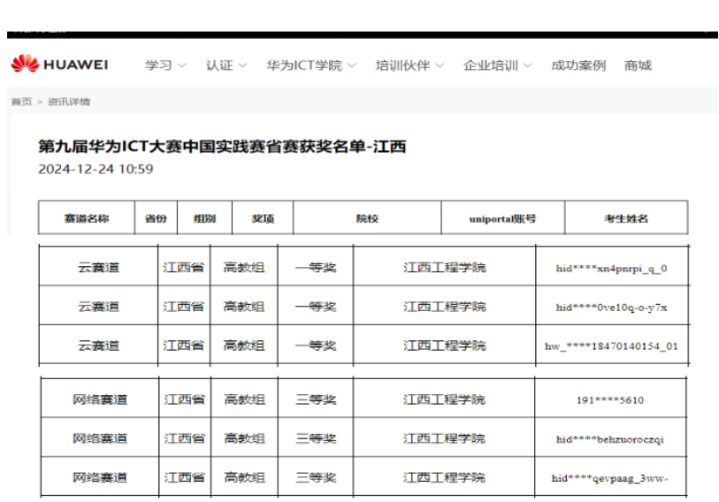Viewport: 719px width, 502px height.
Task: Select account hid****0ve10q-o-y7x
Action: point(612,308)
